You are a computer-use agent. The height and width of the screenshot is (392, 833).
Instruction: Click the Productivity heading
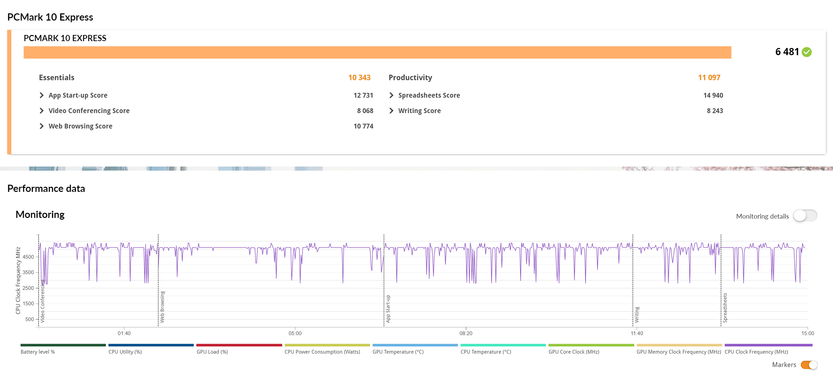coord(410,77)
